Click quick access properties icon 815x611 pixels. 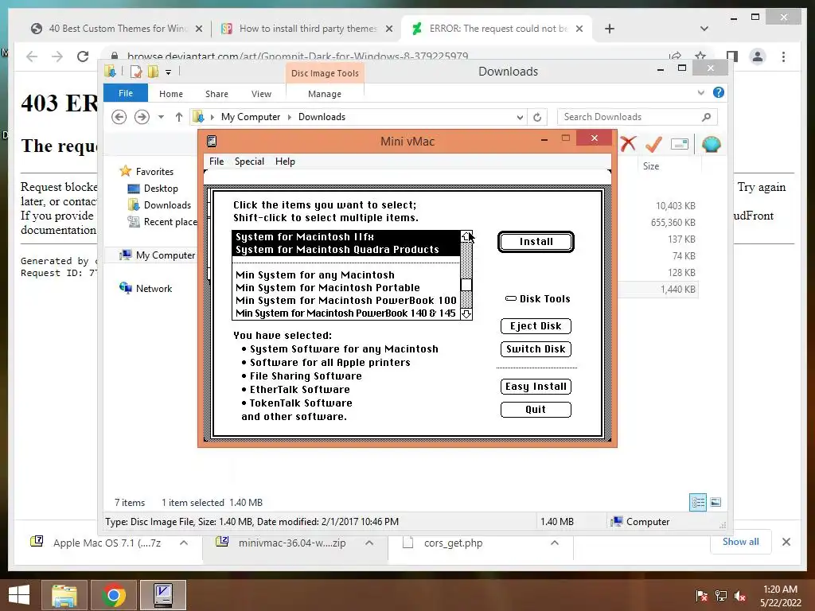(136, 72)
